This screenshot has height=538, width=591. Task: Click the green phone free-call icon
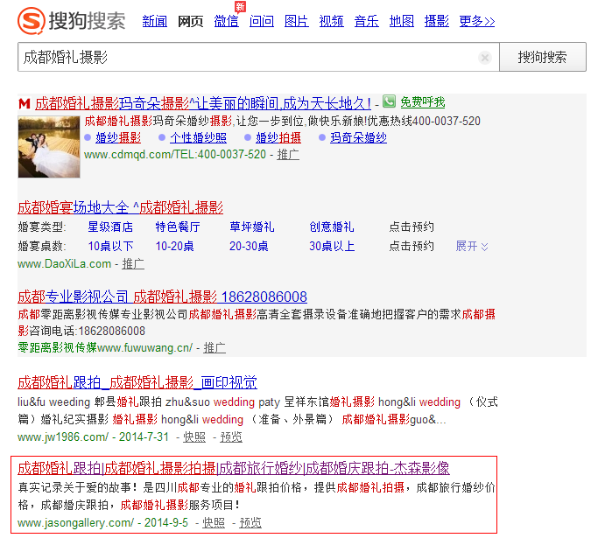(389, 102)
